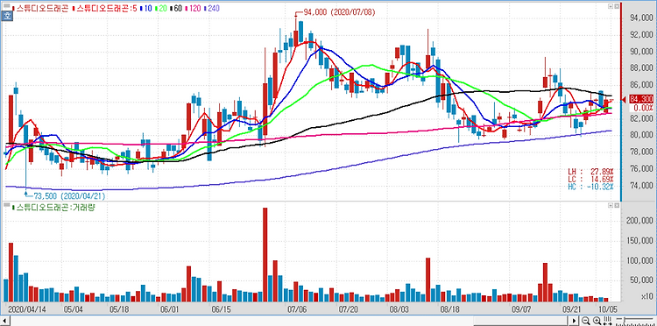Image resolution: width=657 pixels, height=326 pixels.
Task: Select the 스튜디오드래곤:5 moving average legend
Action: pos(104,9)
